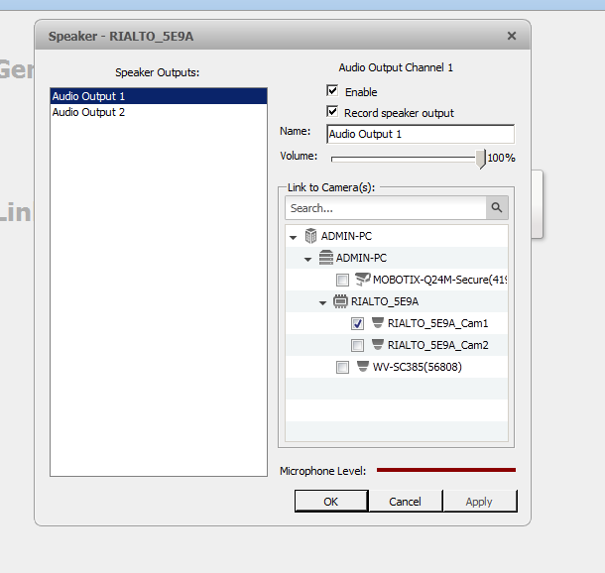This screenshot has height=573, width=605.
Task: Collapse the nested ADMIN-PC server node
Action: point(307,260)
